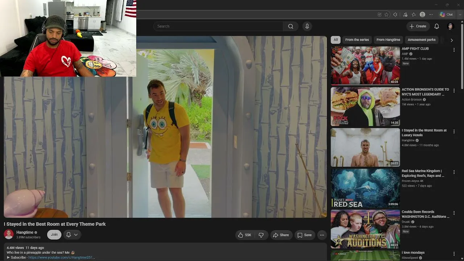
Task: Share the video
Action: (x=281, y=235)
